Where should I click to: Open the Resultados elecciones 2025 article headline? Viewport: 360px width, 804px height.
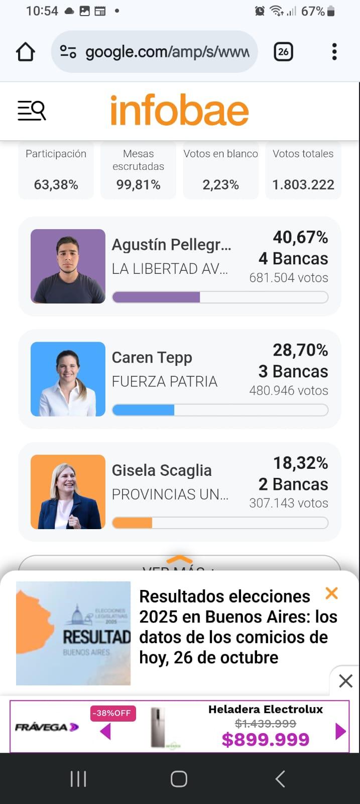tap(237, 627)
